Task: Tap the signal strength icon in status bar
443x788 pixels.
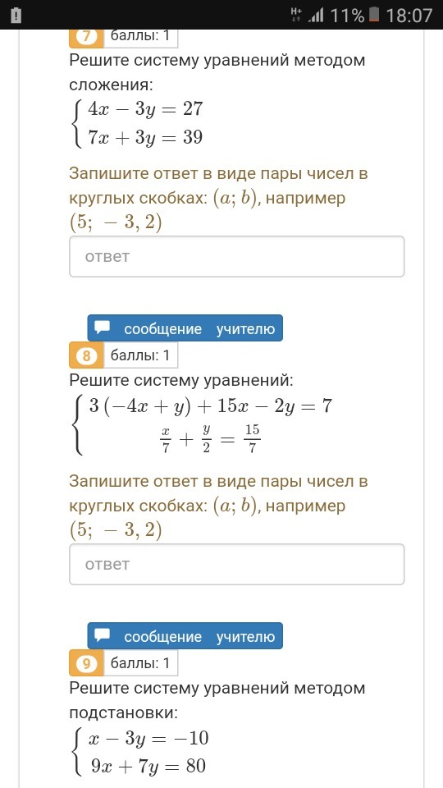Action: pyautogui.click(x=315, y=16)
